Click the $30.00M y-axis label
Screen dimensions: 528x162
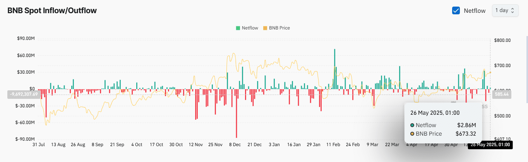coord(26,72)
